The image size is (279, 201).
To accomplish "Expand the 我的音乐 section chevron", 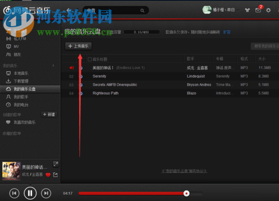I will tap(54, 65).
